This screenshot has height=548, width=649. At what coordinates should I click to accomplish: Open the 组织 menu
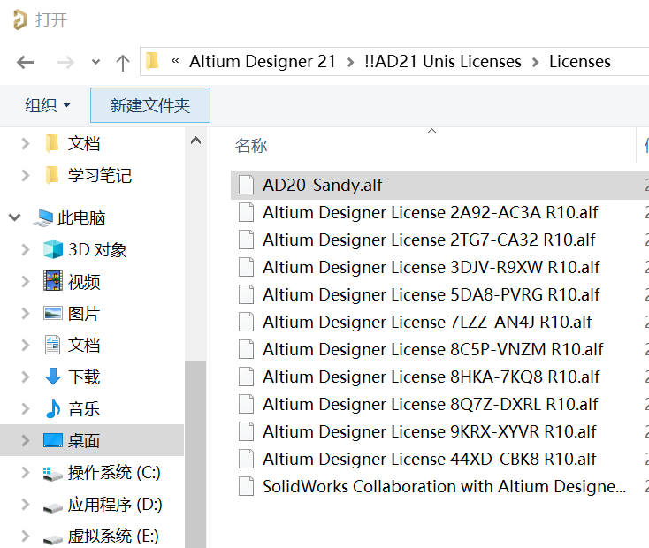pyautogui.click(x=47, y=105)
